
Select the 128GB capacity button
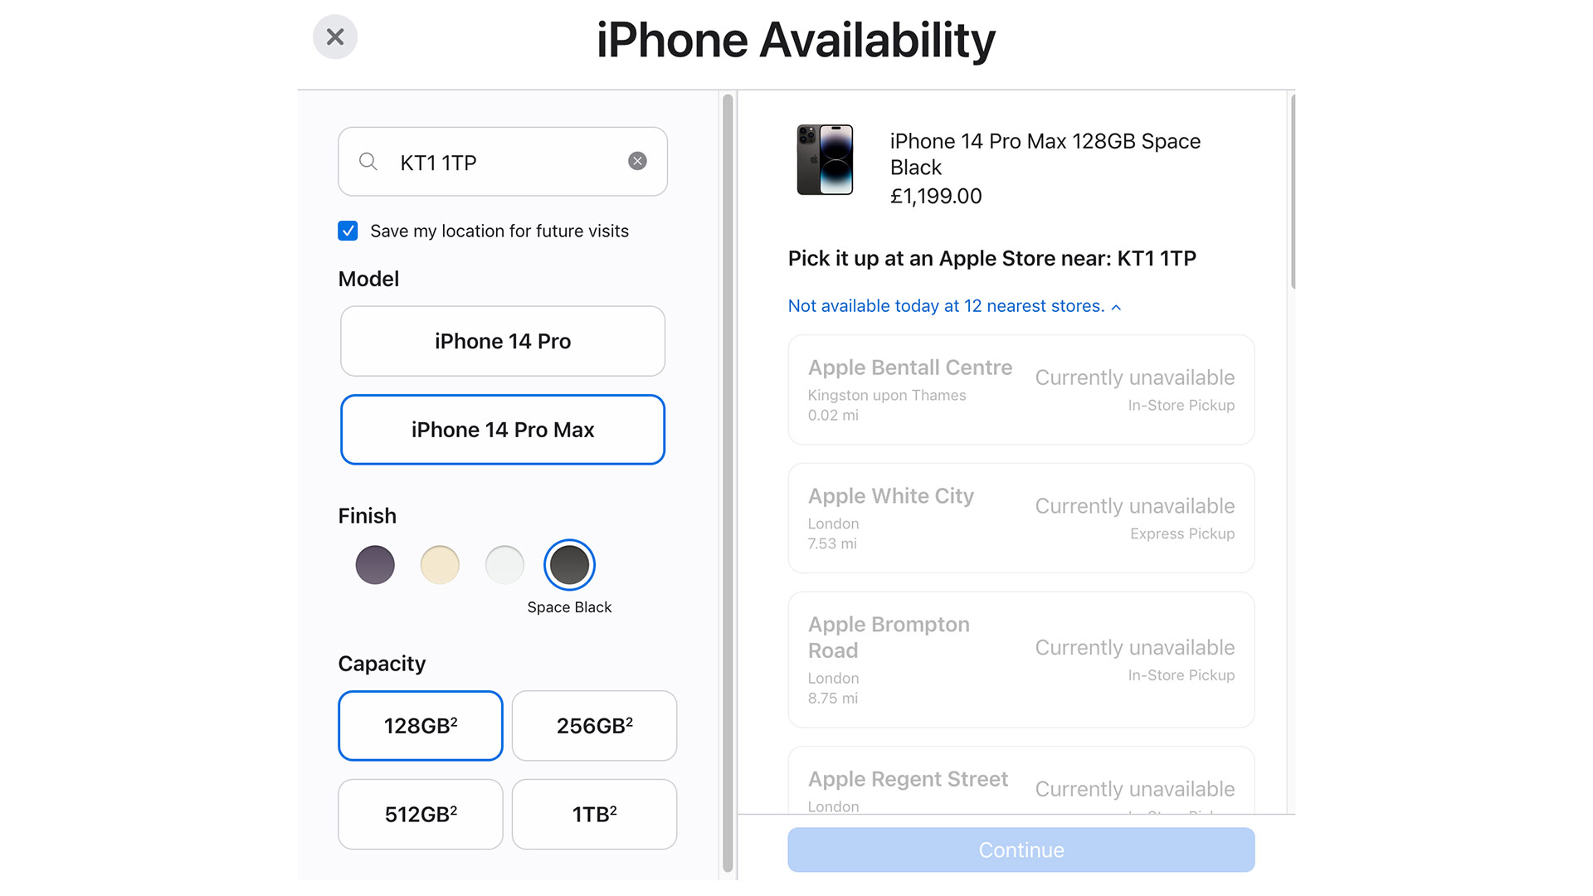pos(418,725)
